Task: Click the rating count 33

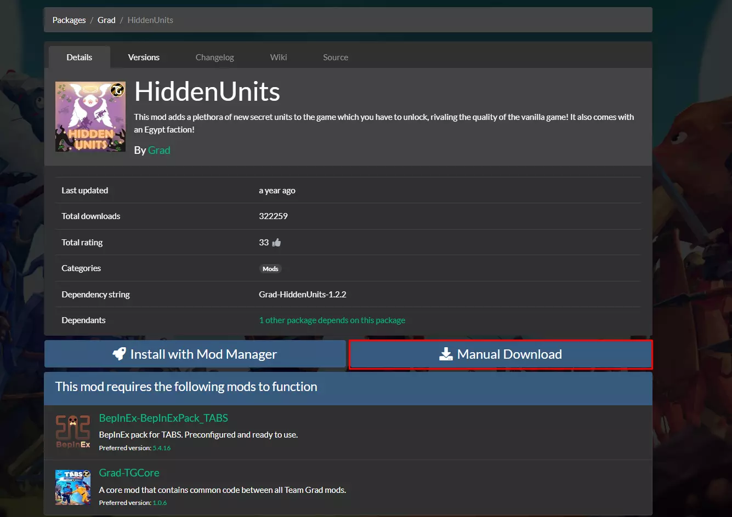Action: tap(264, 242)
